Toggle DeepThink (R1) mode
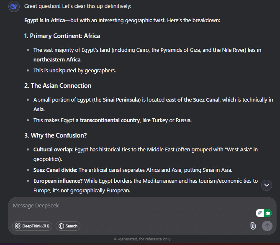280x245 pixels. point(32,226)
